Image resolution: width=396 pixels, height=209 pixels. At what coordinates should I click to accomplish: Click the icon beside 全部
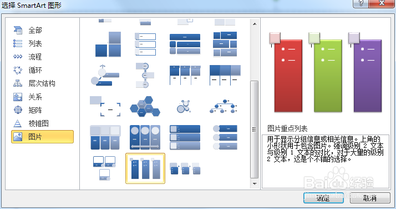pyautogui.click(x=18, y=30)
